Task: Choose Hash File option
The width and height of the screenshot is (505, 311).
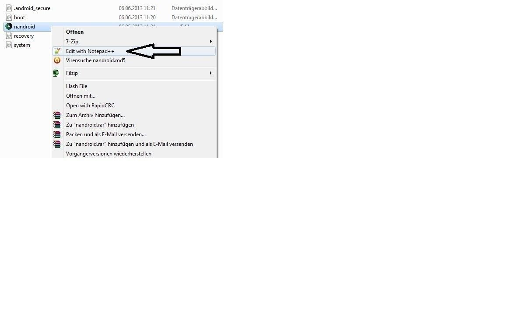Action: (x=134, y=86)
